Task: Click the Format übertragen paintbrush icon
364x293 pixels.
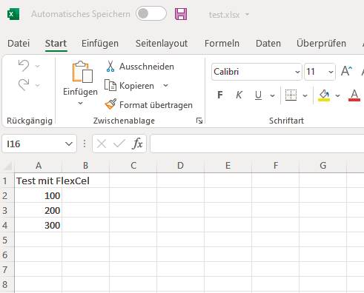Action: (x=110, y=104)
